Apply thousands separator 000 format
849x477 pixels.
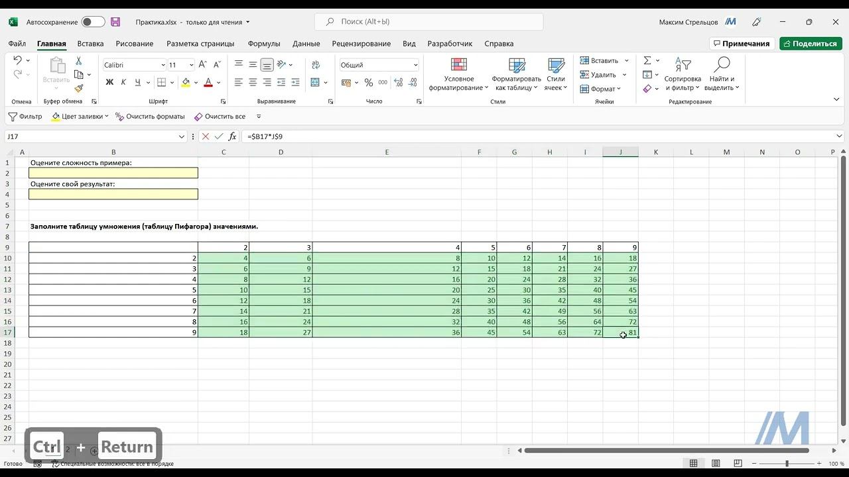[x=383, y=83]
